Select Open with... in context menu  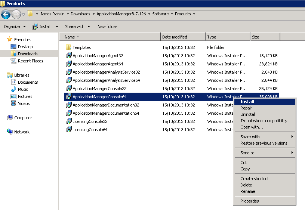265,127
